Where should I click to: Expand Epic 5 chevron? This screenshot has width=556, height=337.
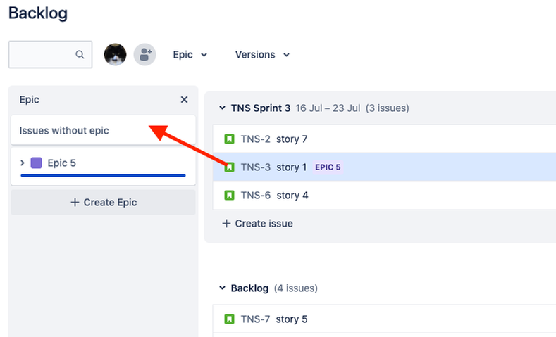(x=23, y=163)
